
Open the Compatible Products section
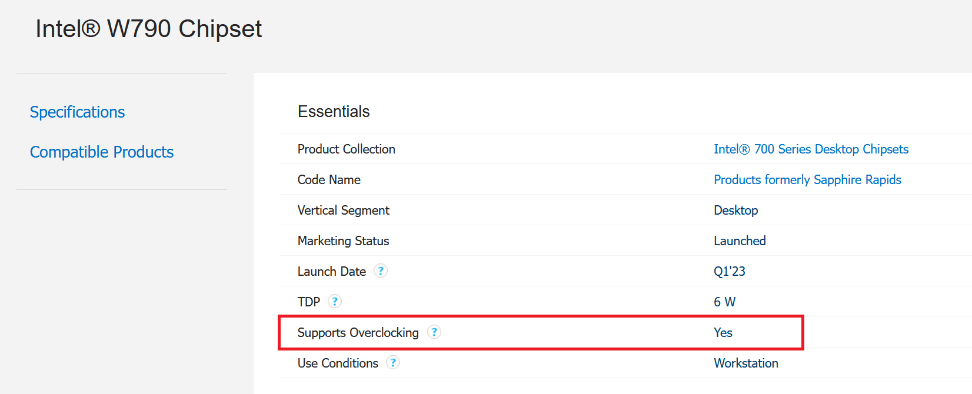click(102, 152)
